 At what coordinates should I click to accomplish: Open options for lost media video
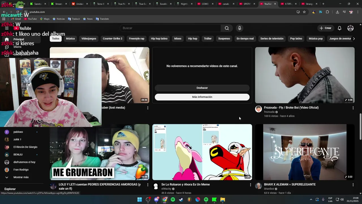point(148,108)
